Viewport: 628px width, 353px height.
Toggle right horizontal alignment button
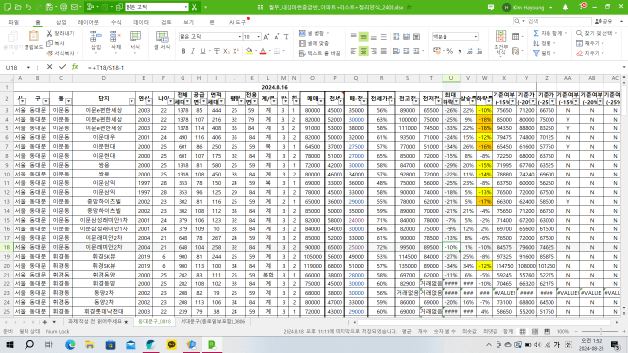[x=374, y=51]
